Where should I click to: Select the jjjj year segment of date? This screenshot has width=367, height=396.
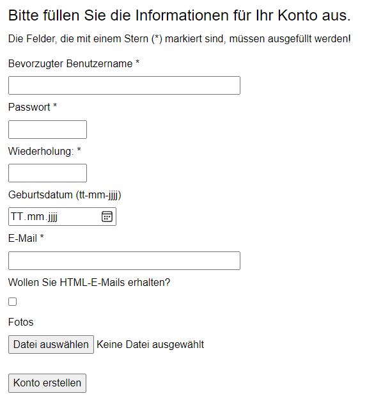pos(52,217)
